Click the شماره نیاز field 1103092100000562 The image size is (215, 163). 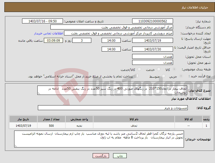click(x=153, y=21)
